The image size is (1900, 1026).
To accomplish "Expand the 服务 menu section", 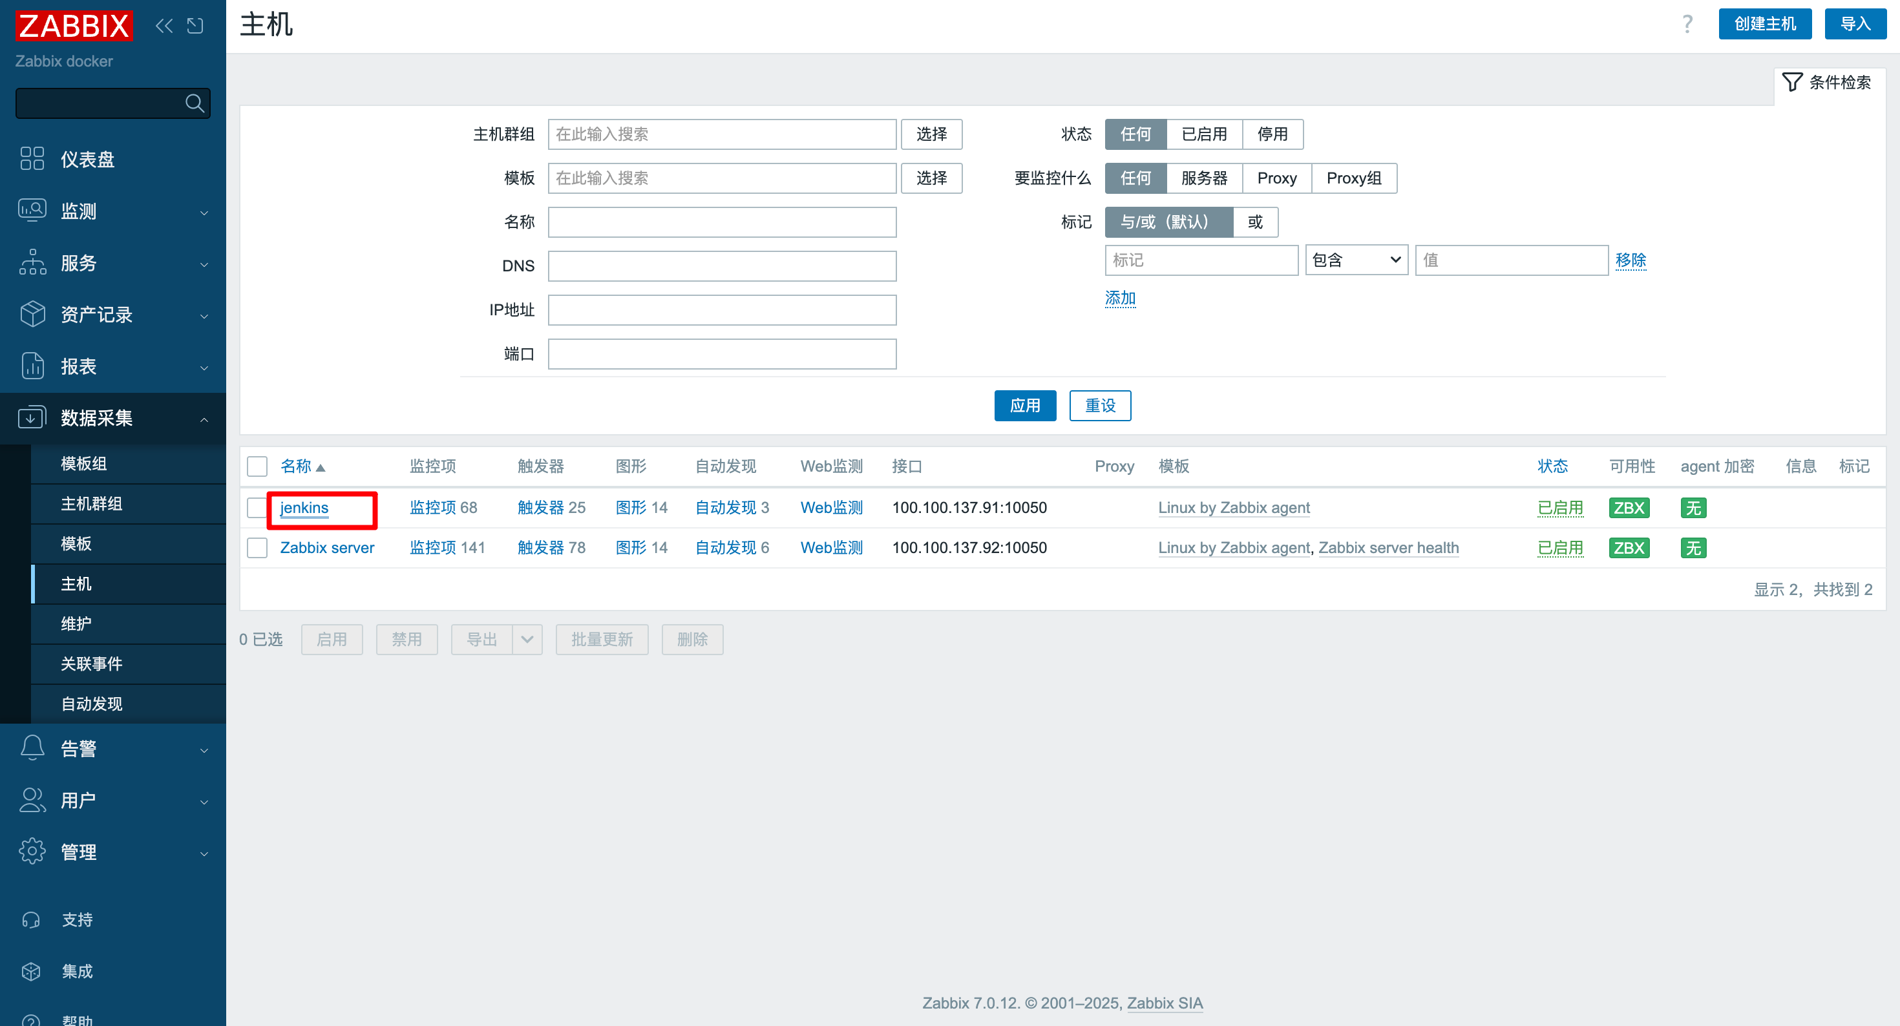I will tap(204, 265).
